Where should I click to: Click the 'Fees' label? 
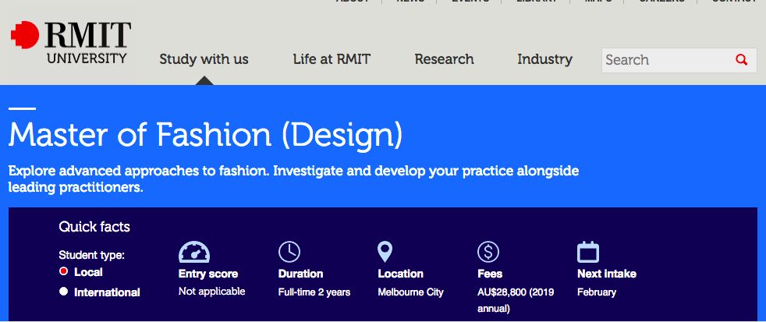coord(490,274)
